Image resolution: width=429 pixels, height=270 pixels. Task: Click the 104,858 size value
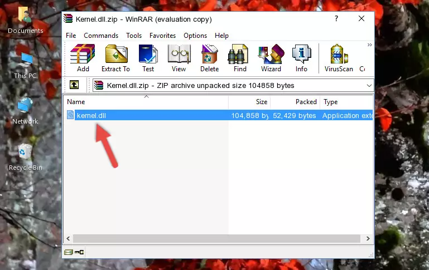coord(250,115)
